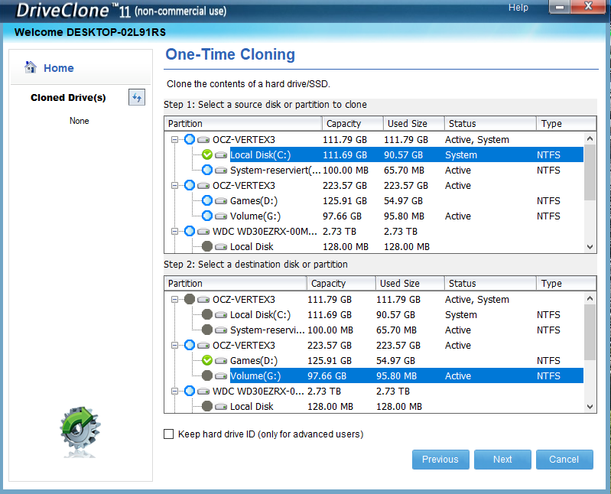Click the refresh cloned drives icon
The height and width of the screenshot is (494, 611).
tap(137, 97)
